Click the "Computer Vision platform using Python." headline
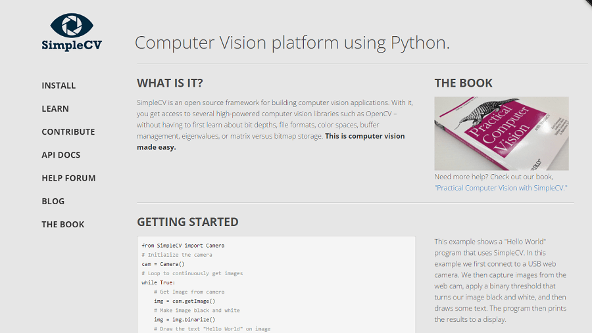The image size is (592, 333). pos(292,43)
